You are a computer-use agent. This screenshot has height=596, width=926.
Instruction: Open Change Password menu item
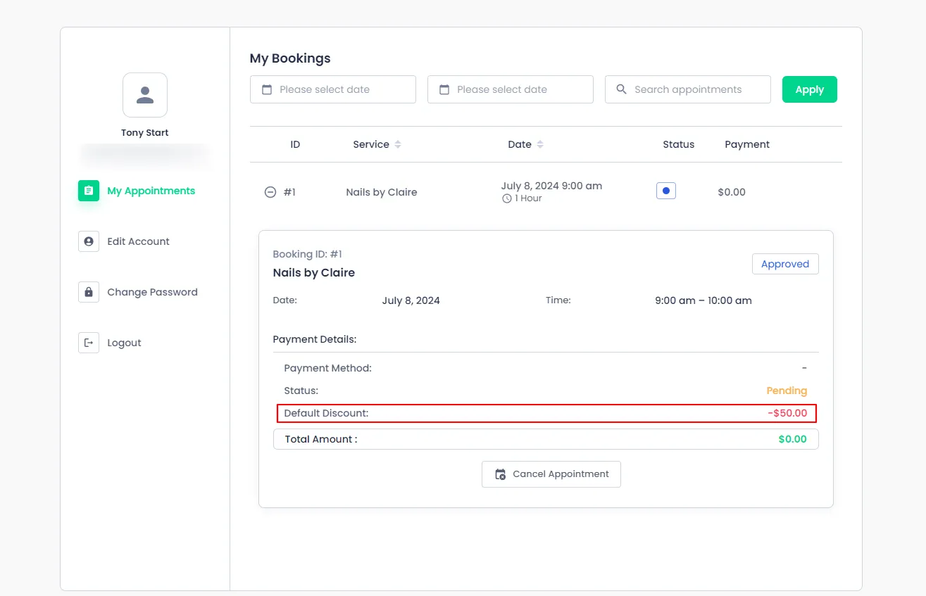139,292
